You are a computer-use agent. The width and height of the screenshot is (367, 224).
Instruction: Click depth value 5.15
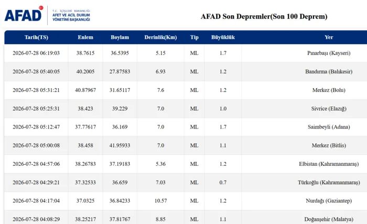tap(160, 53)
